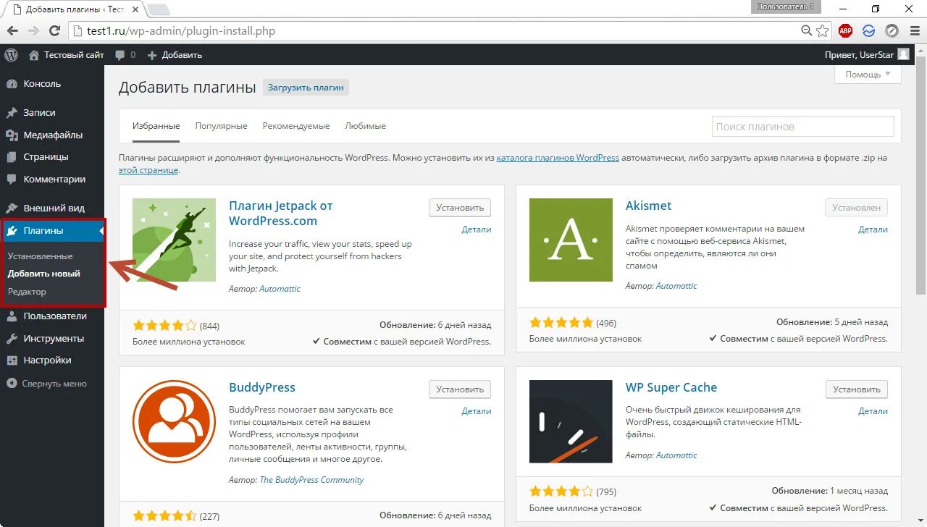Switch to the Избранные tab
The image size is (927, 527).
(156, 126)
